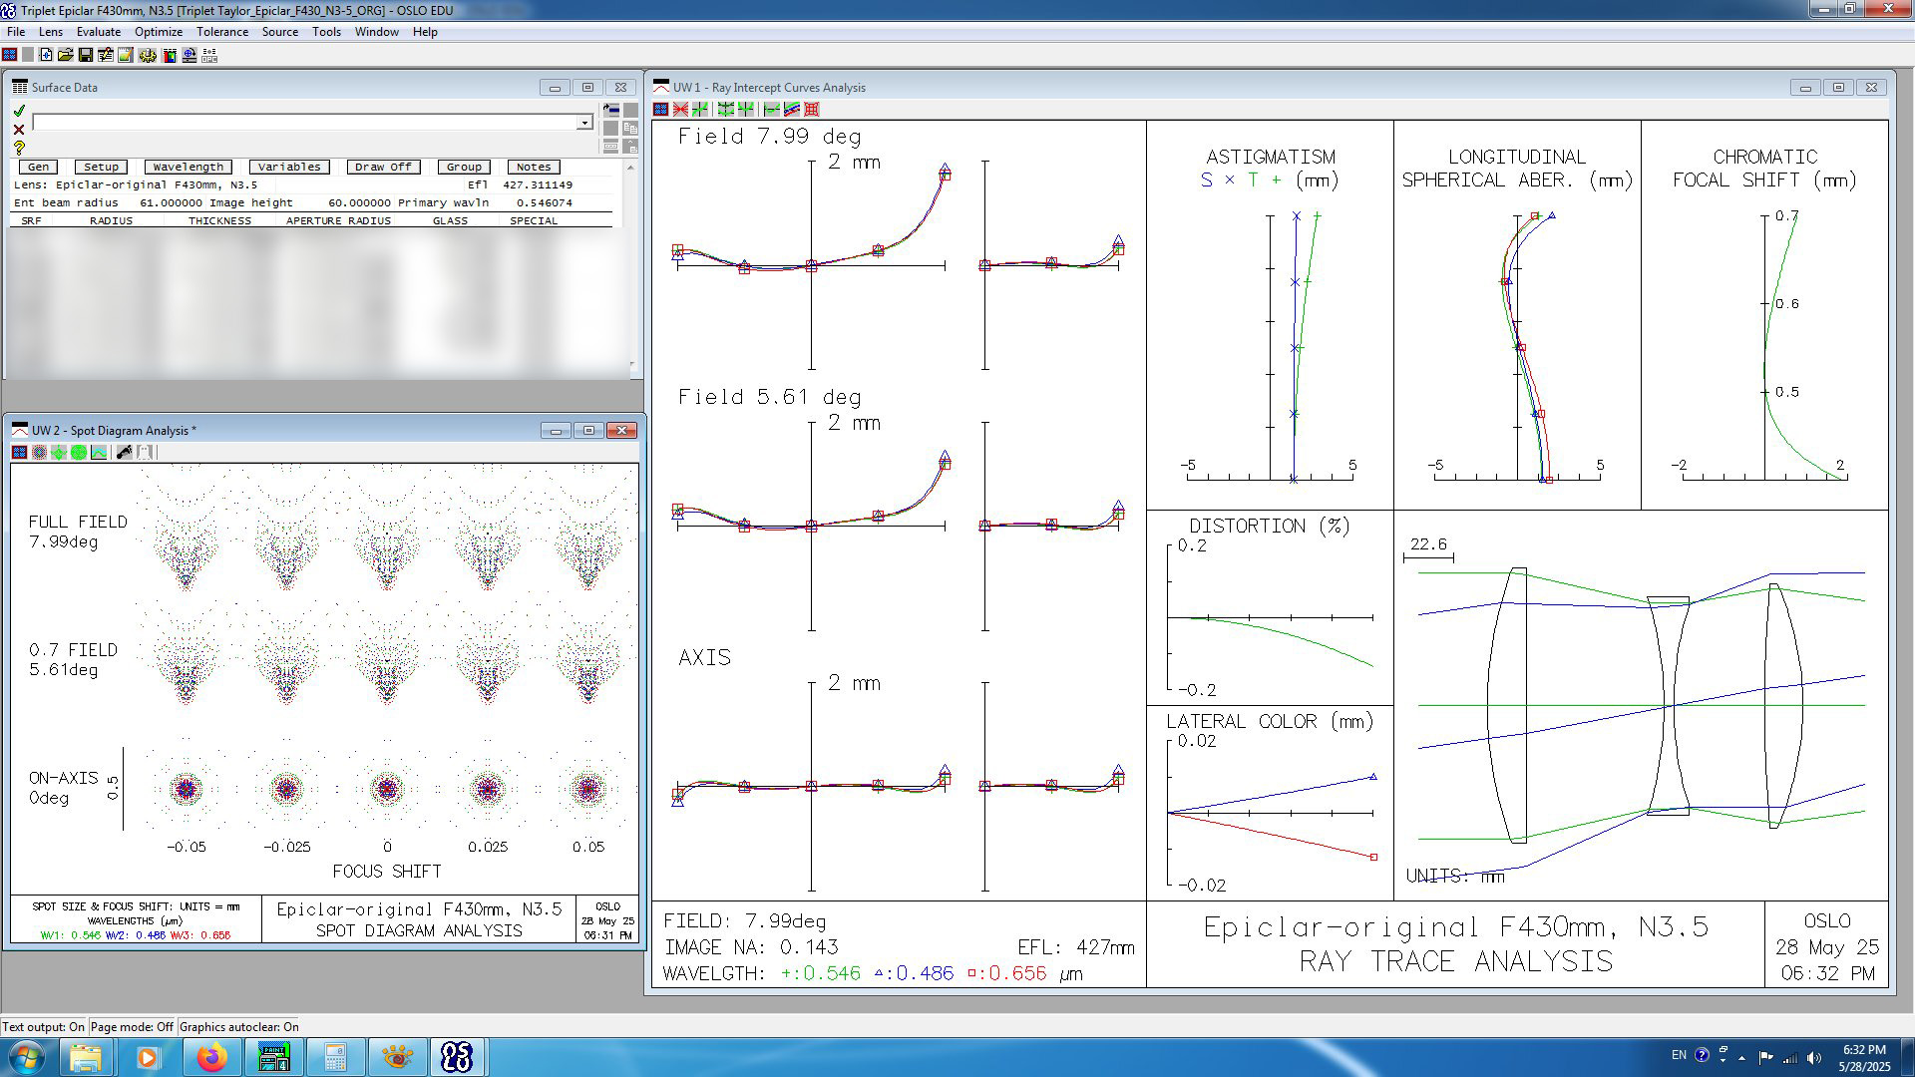Click the Surface Data scrollbar up arrow
This screenshot has height=1077, width=1915.
[x=630, y=167]
